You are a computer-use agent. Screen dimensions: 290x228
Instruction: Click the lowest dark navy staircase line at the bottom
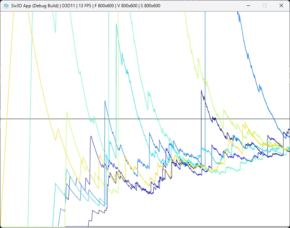click(x=98, y=212)
